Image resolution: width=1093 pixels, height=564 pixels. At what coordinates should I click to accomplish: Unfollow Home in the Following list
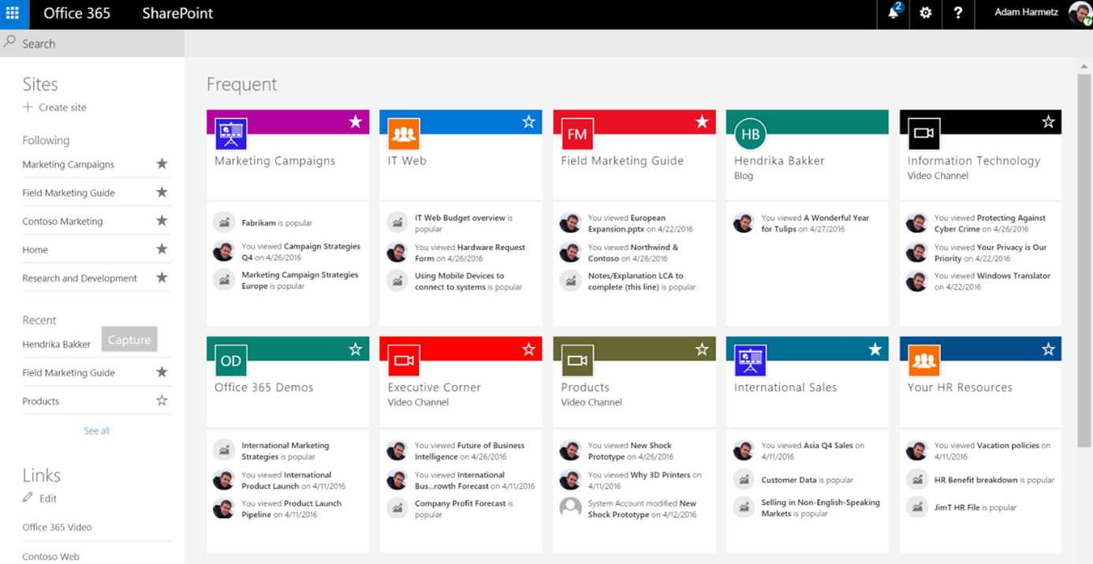pyautogui.click(x=162, y=249)
